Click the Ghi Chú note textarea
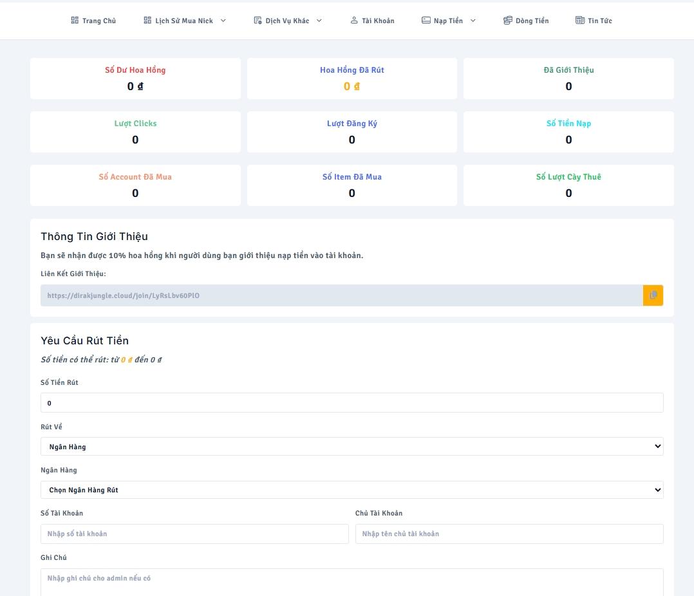 [x=352, y=581]
